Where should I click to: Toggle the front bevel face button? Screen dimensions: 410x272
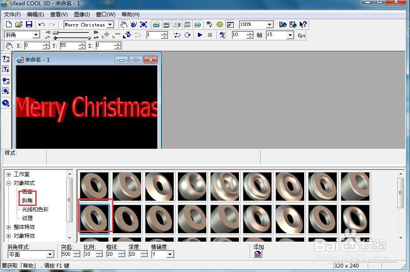tap(167, 25)
